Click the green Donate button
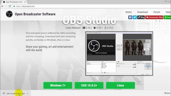 click(167, 17)
